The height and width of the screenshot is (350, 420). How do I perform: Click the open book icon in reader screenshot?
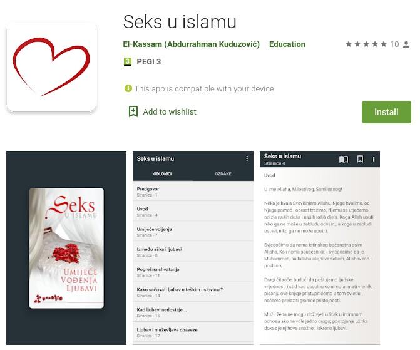click(x=344, y=159)
